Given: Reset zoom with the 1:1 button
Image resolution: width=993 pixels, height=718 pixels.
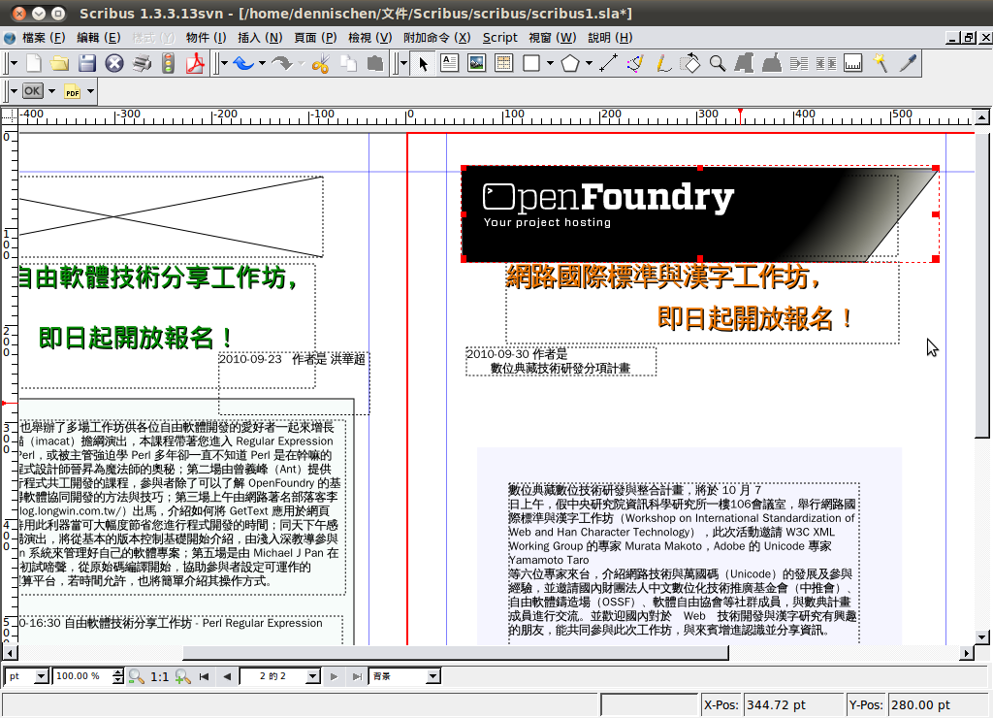Looking at the screenshot, I should pyautogui.click(x=160, y=677).
